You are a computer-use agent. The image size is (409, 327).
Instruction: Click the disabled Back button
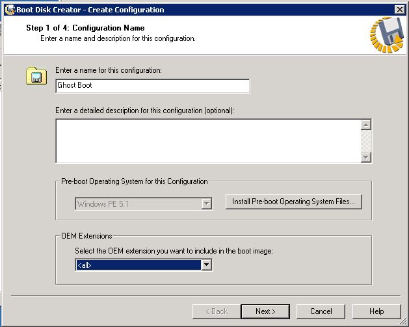tap(217, 311)
